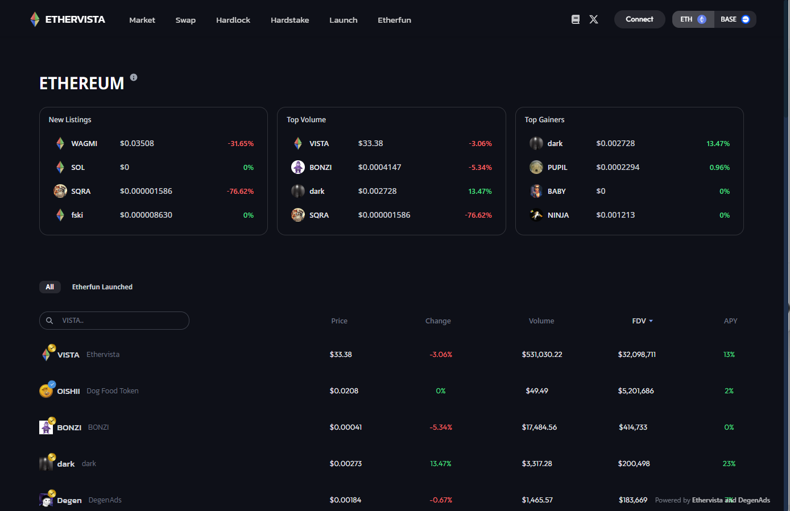Sort by Change column header

point(437,321)
